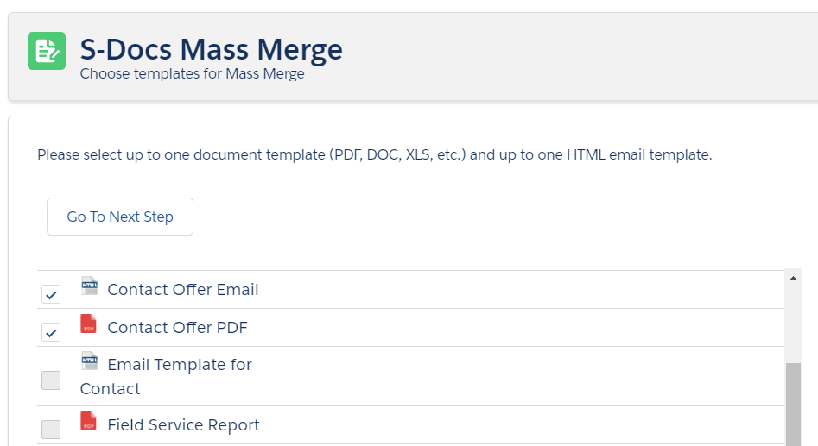The height and width of the screenshot is (446, 818).
Task: Click the green S-Docs document icon
Action: point(47,51)
